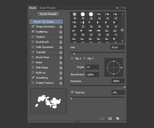The height and width of the screenshot is (128, 154).
Task: Click the Build-up lock icon
Action: (61, 72)
